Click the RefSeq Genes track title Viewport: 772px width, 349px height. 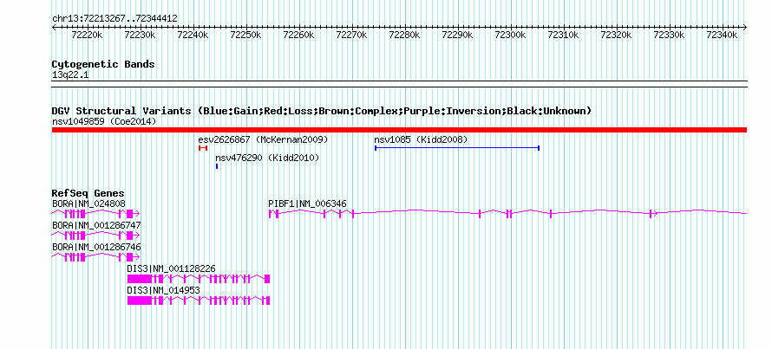click(88, 194)
